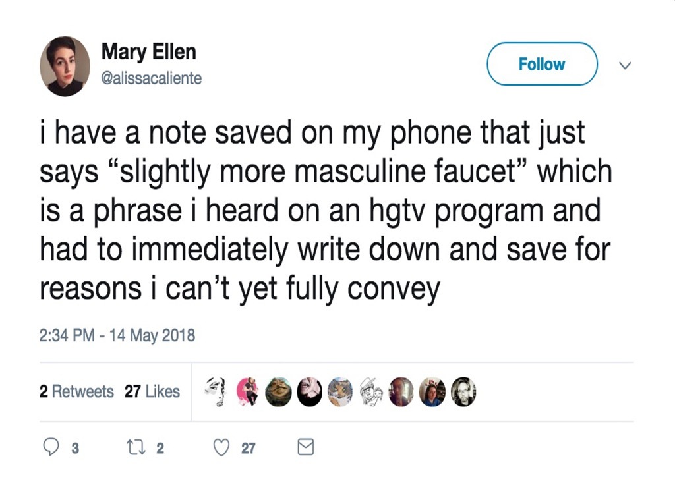Like the tweet with the heart icon

coord(222,449)
